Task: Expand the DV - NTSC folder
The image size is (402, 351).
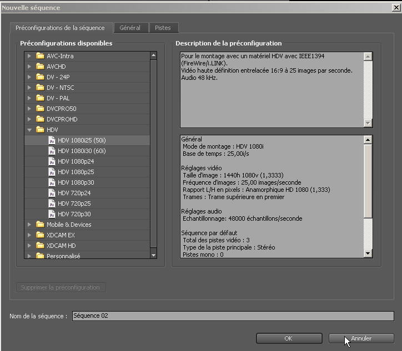Action: click(x=29, y=88)
